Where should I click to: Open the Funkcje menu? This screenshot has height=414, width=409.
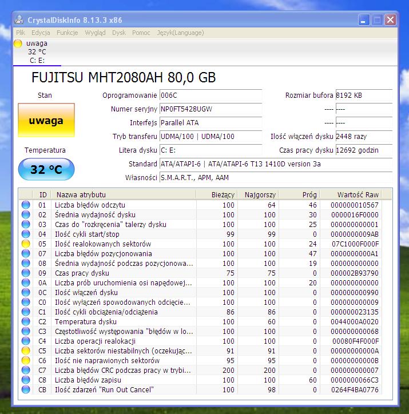click(67, 33)
